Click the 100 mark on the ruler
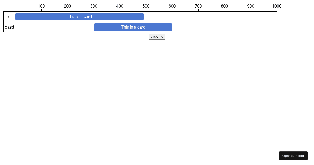314x165 pixels. (x=41, y=6)
